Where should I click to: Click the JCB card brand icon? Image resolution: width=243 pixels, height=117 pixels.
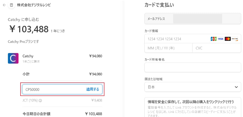214,39
